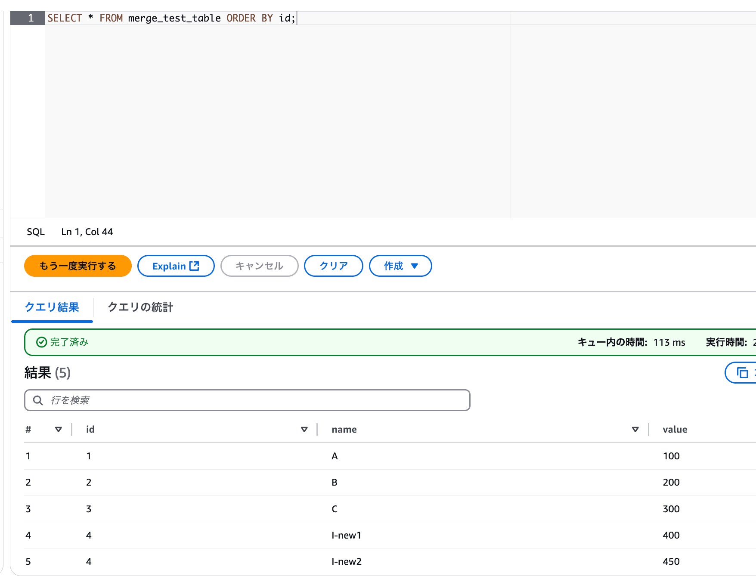Click the copy results icon button
Screen dimensions: 756x576
click(742, 372)
